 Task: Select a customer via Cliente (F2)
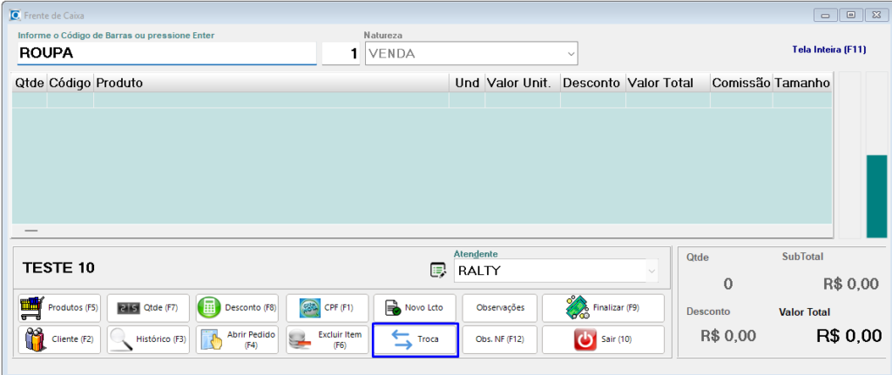pos(58,339)
